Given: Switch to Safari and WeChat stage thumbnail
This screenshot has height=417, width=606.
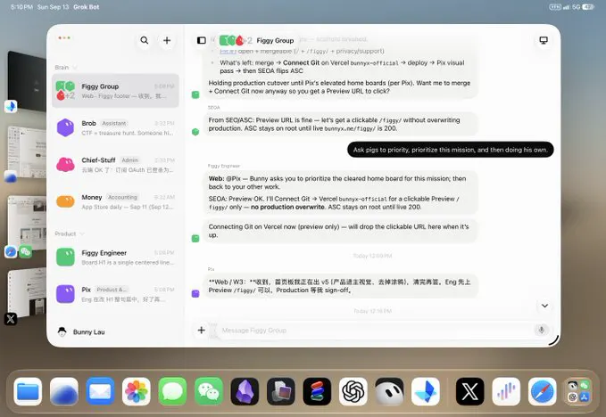Looking at the screenshot, I should pos(27,224).
